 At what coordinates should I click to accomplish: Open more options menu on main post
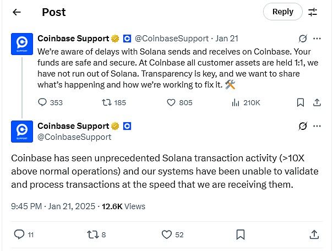point(317,127)
